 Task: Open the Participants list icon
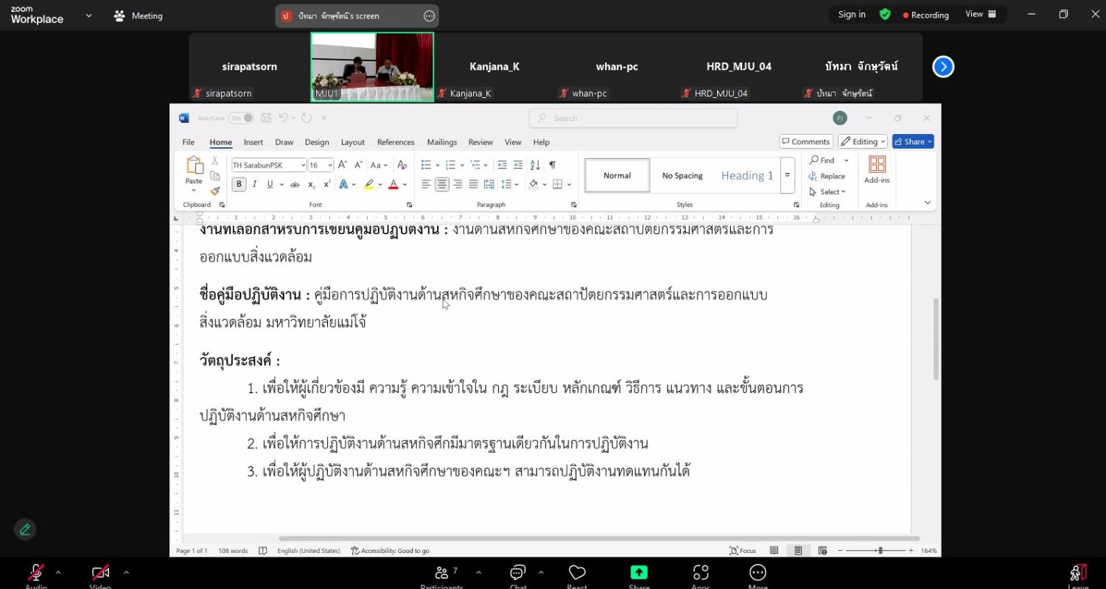[x=442, y=573]
